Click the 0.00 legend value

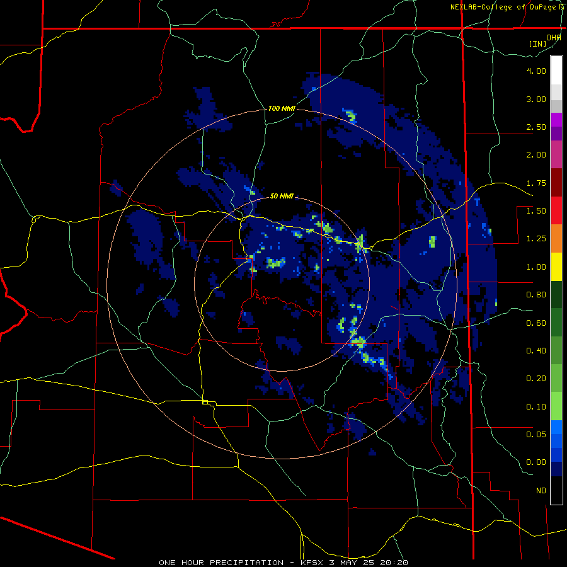pyautogui.click(x=536, y=462)
